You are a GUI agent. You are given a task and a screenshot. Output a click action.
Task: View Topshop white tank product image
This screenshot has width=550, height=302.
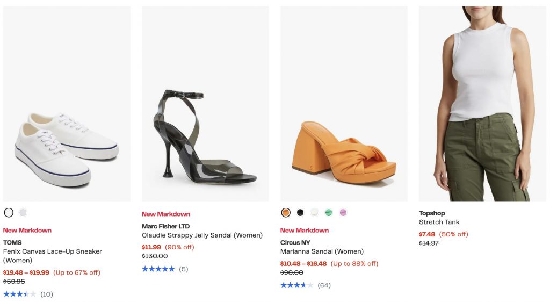(482, 104)
